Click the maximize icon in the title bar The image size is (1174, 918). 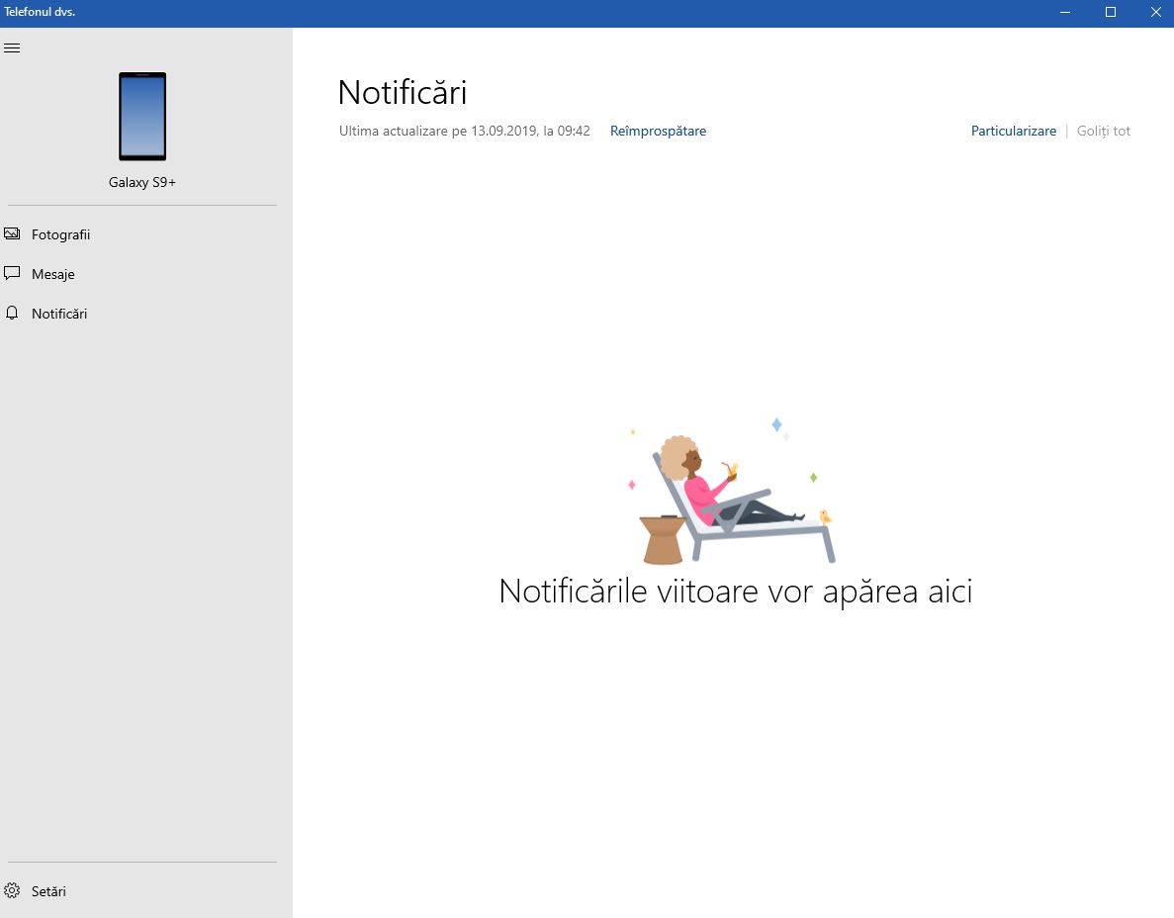(x=1110, y=13)
